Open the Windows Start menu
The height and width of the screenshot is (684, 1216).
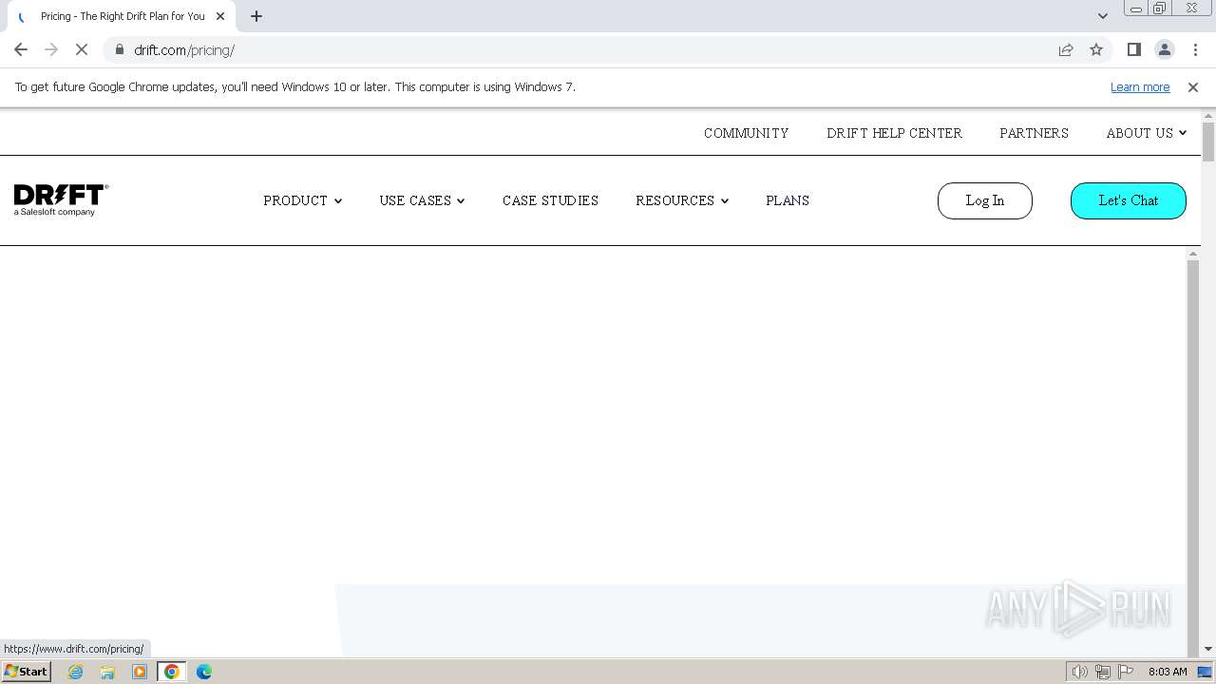[26, 671]
